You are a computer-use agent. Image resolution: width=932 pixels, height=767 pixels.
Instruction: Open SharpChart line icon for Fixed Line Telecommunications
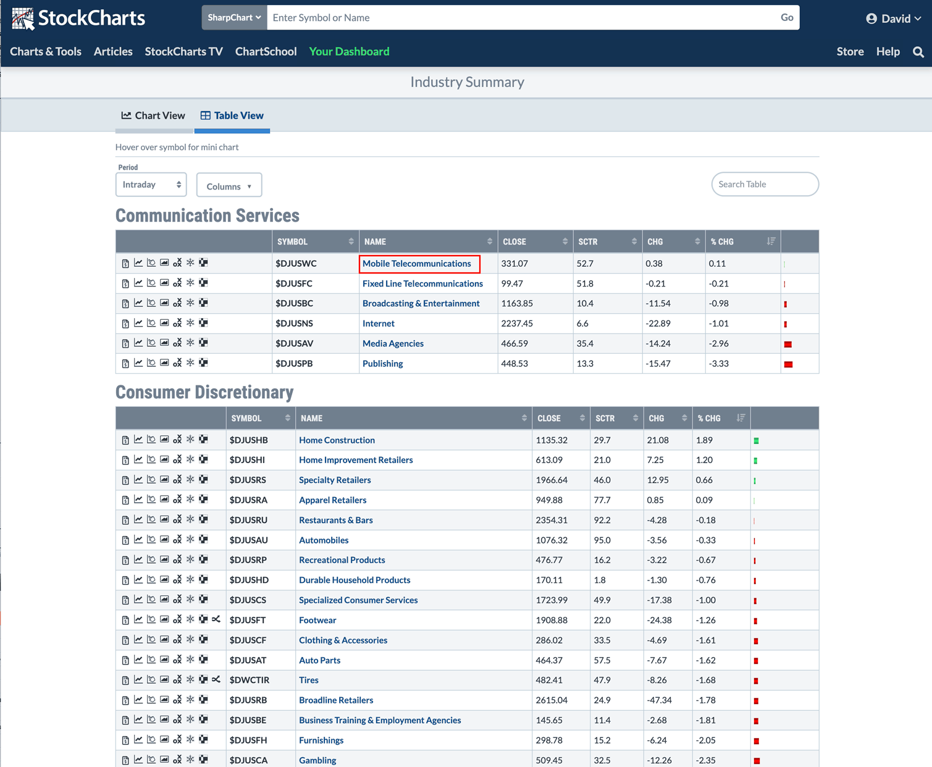pyautogui.click(x=138, y=283)
